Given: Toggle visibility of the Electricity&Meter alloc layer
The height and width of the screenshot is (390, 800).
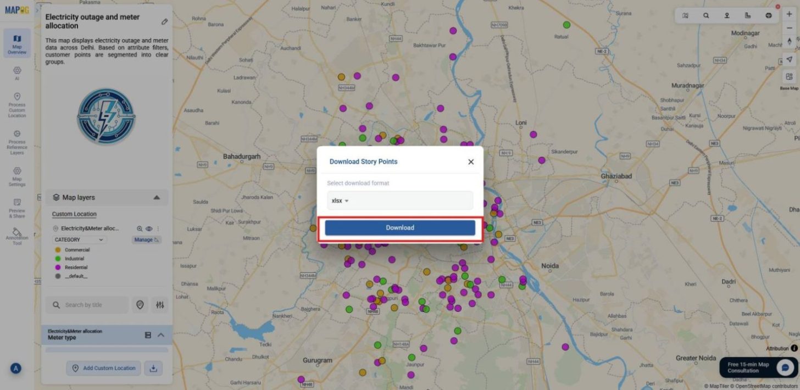Looking at the screenshot, I should pyautogui.click(x=149, y=229).
